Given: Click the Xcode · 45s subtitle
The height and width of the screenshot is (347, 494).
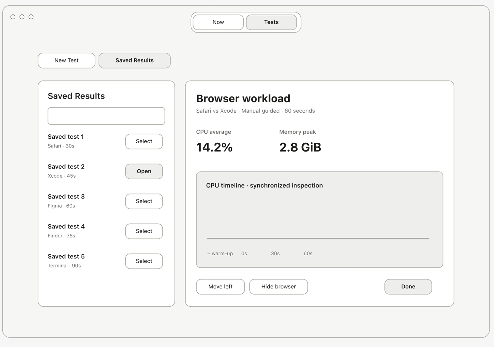Looking at the screenshot, I should tap(62, 176).
